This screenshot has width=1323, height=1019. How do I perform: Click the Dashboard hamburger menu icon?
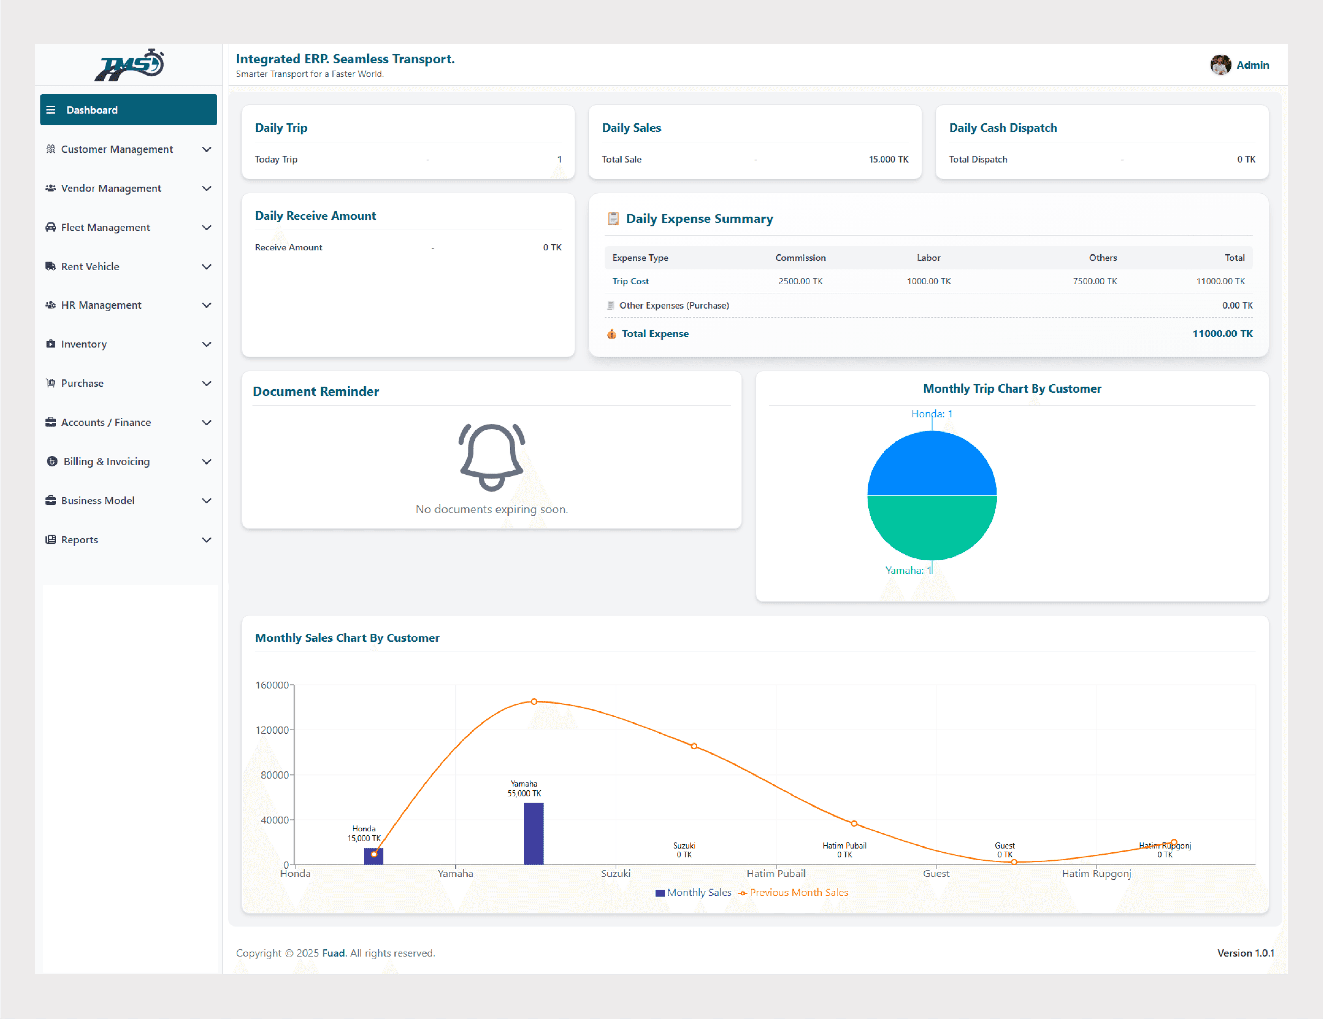click(x=51, y=110)
